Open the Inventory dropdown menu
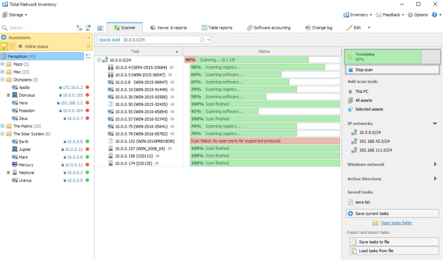The image size is (443, 260). tap(357, 15)
